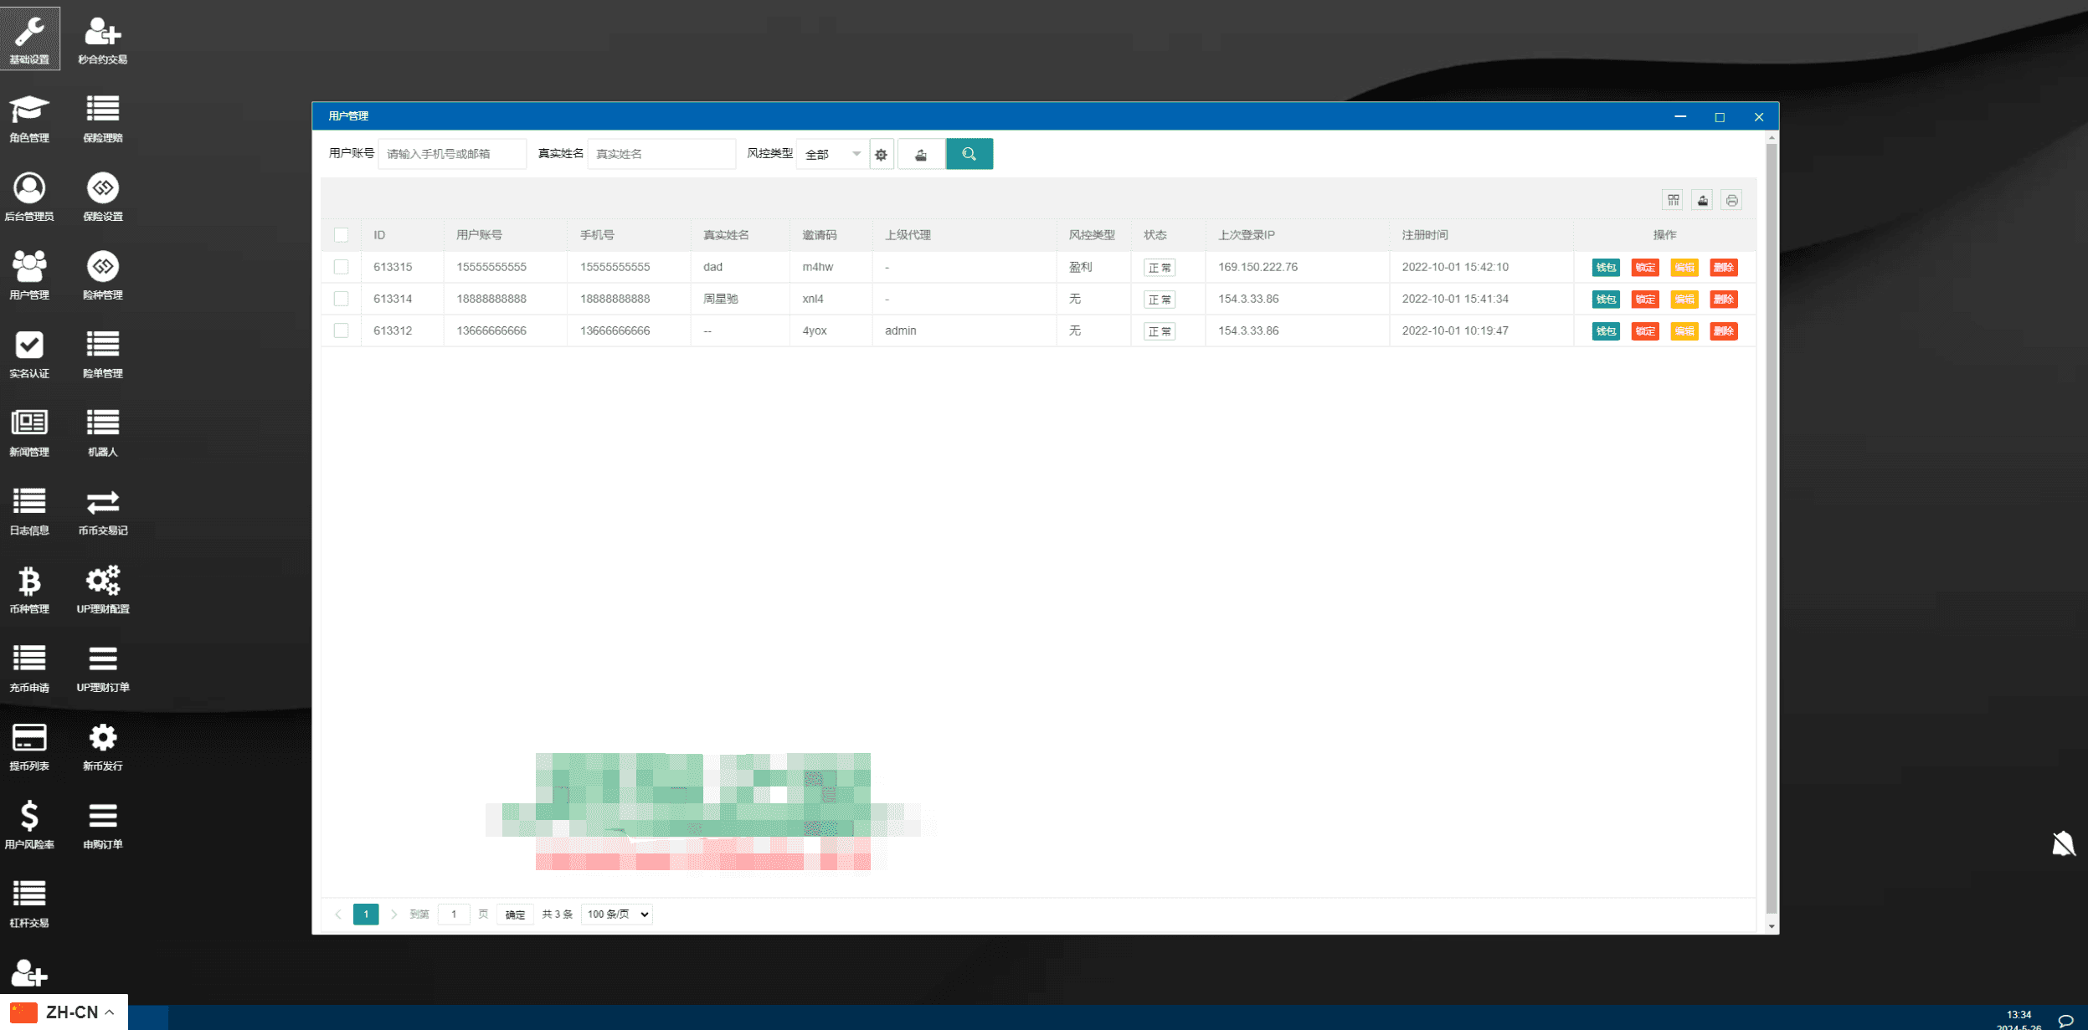
Task: Click 删除 button for user 613315
Action: 1723,268
